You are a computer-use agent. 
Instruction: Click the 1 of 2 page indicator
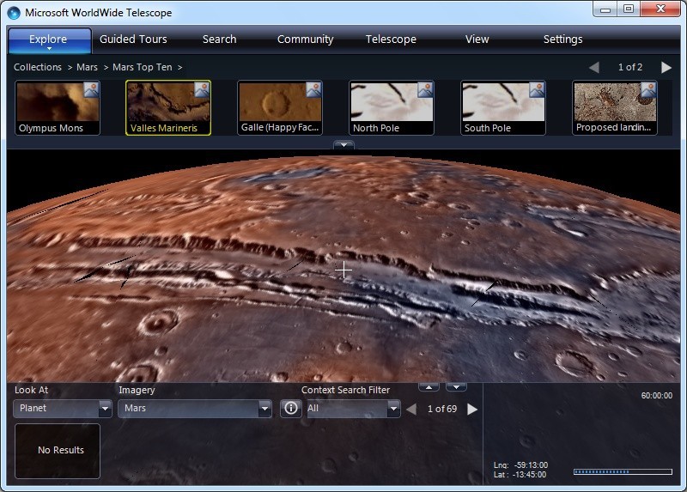(630, 67)
